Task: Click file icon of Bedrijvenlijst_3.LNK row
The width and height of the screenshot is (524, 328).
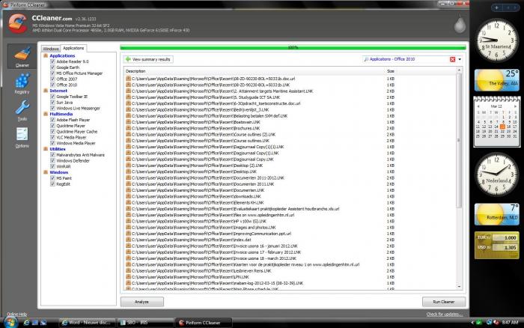Action: [x=128, y=109]
